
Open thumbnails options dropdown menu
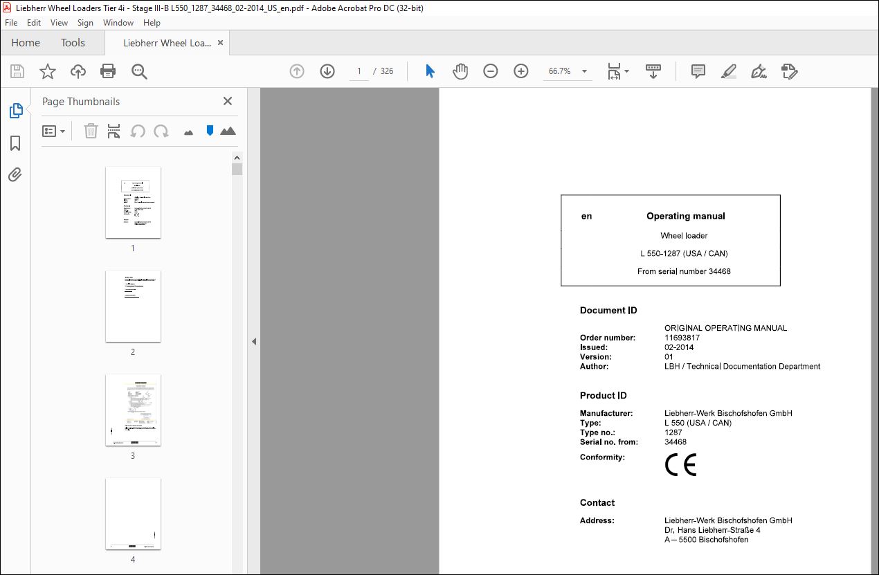(x=54, y=131)
